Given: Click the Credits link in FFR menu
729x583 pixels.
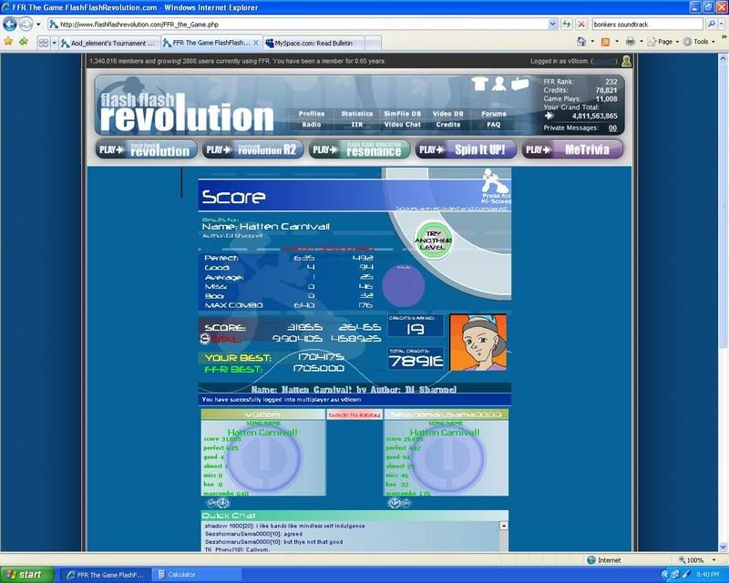Looking at the screenshot, I should coord(447,125).
